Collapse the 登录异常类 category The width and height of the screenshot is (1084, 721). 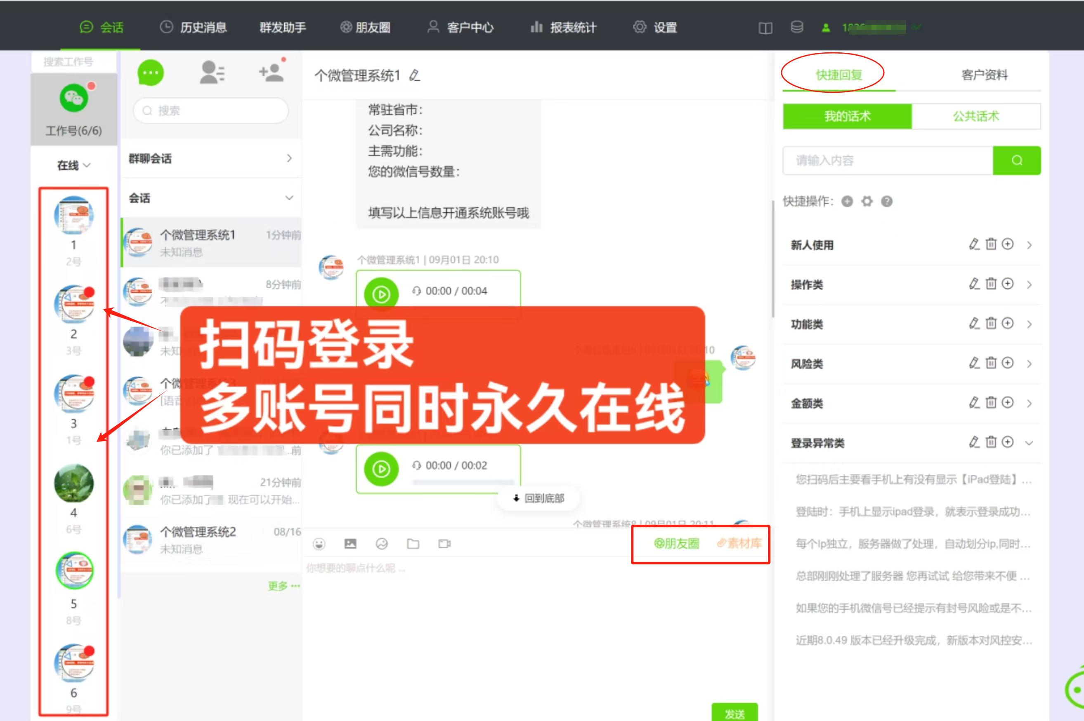coord(1029,443)
